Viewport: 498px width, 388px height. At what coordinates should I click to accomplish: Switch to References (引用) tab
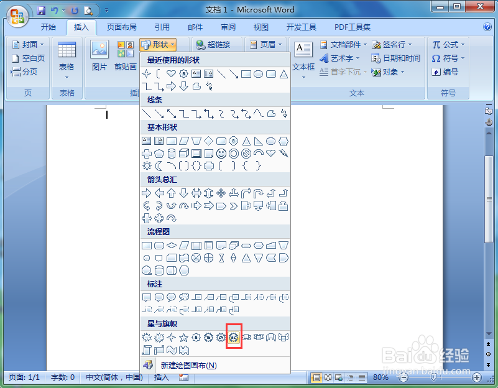pos(162,27)
